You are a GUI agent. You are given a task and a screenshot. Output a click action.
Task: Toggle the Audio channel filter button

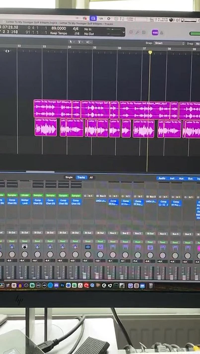[x=162, y=178]
